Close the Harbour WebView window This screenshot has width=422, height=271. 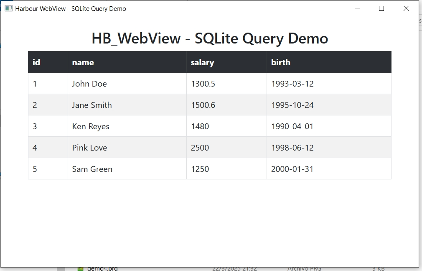point(406,8)
